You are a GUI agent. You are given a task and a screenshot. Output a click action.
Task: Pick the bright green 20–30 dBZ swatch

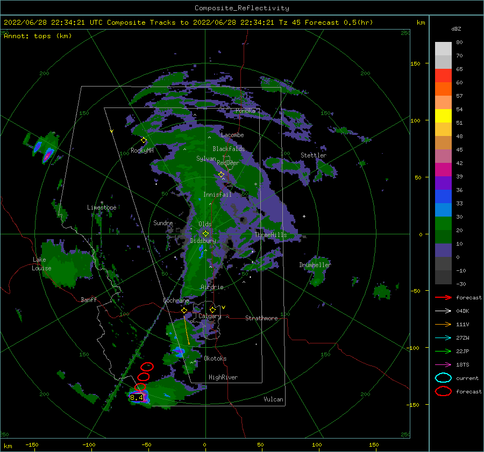click(x=443, y=223)
